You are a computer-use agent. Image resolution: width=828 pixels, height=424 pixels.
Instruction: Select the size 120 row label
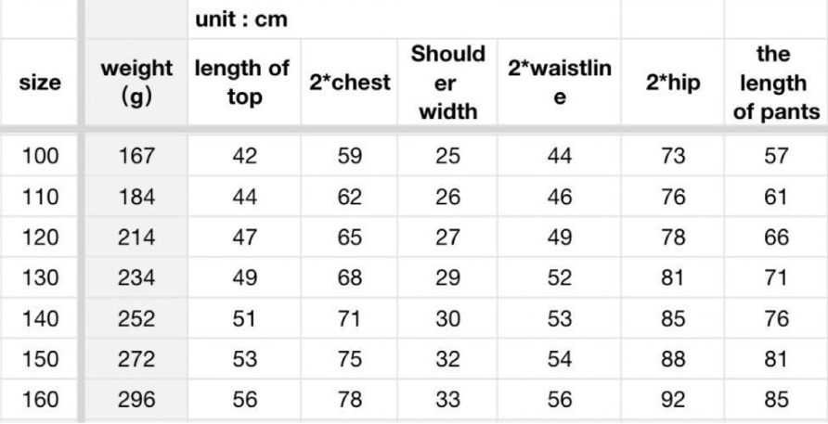pyautogui.click(x=40, y=237)
